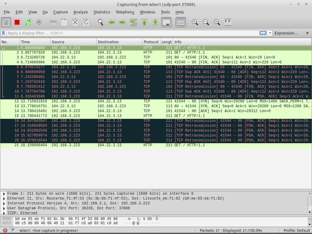This screenshot has height=234, width=312.
Task: Open the Go menu
Action: point(45,12)
